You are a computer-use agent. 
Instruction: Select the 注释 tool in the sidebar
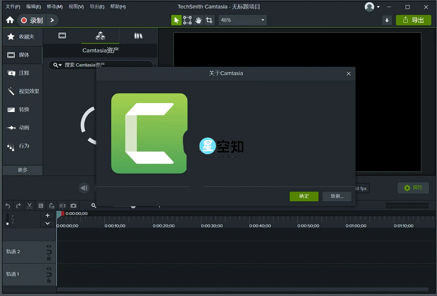click(22, 73)
